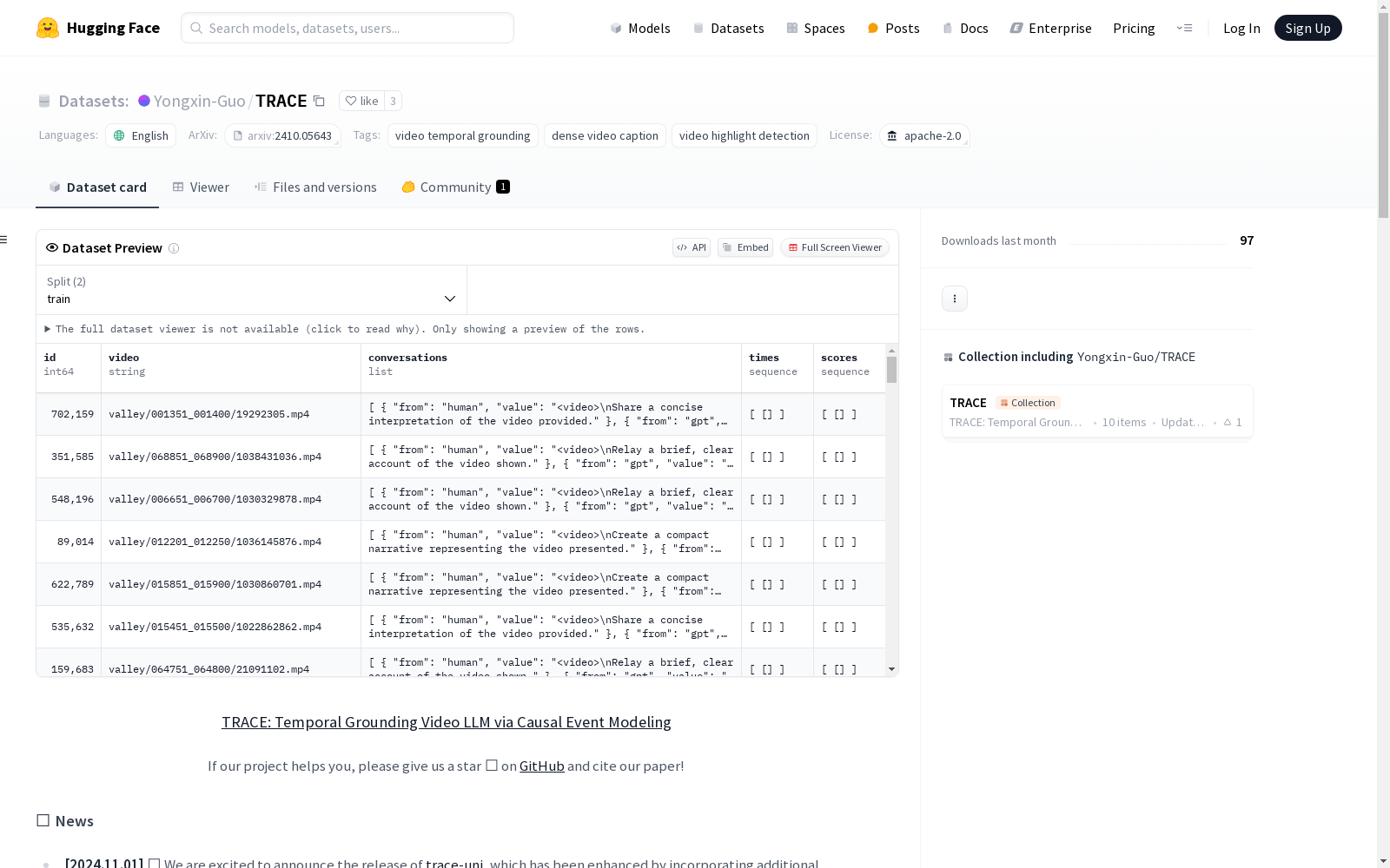Like the TRACE dataset

click(x=361, y=101)
